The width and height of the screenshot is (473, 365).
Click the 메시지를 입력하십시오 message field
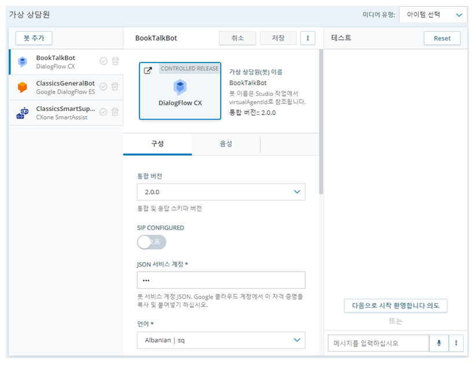(x=378, y=343)
